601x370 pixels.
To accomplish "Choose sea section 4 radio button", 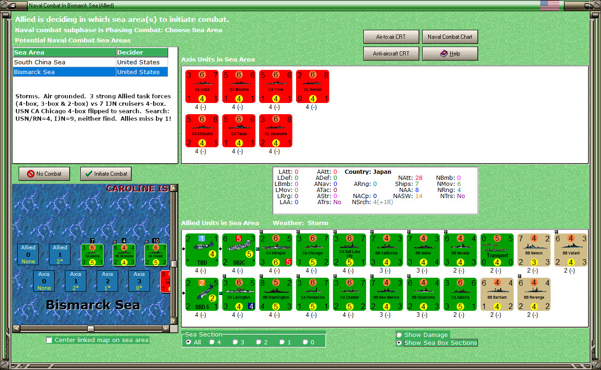I will click(212, 342).
